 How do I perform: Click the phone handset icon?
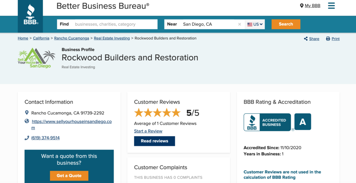click(27, 138)
